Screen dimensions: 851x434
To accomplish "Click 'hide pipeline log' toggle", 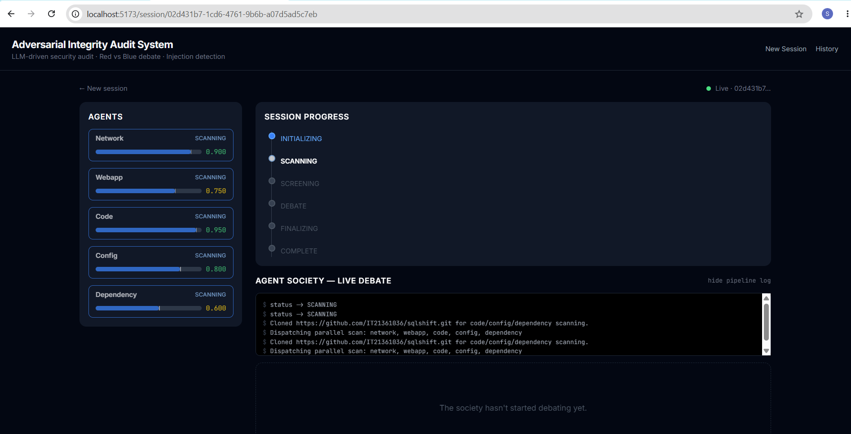I will [739, 280].
